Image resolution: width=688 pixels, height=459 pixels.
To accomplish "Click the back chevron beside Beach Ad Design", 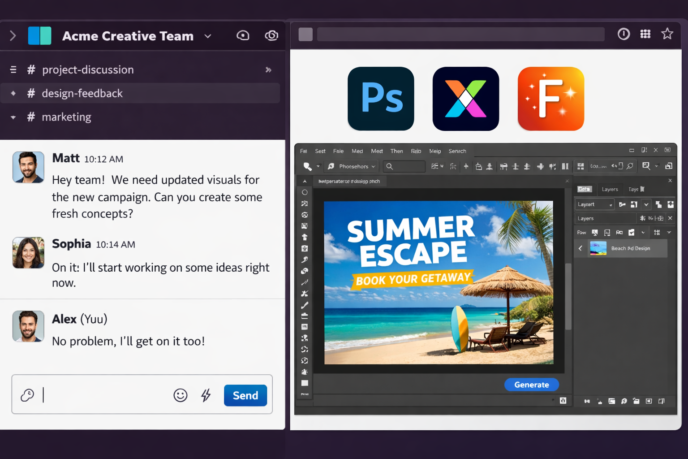I will click(580, 248).
